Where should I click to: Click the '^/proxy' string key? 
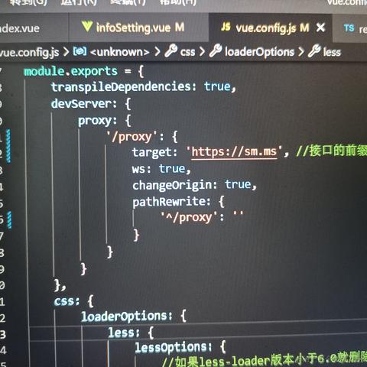[x=189, y=218]
